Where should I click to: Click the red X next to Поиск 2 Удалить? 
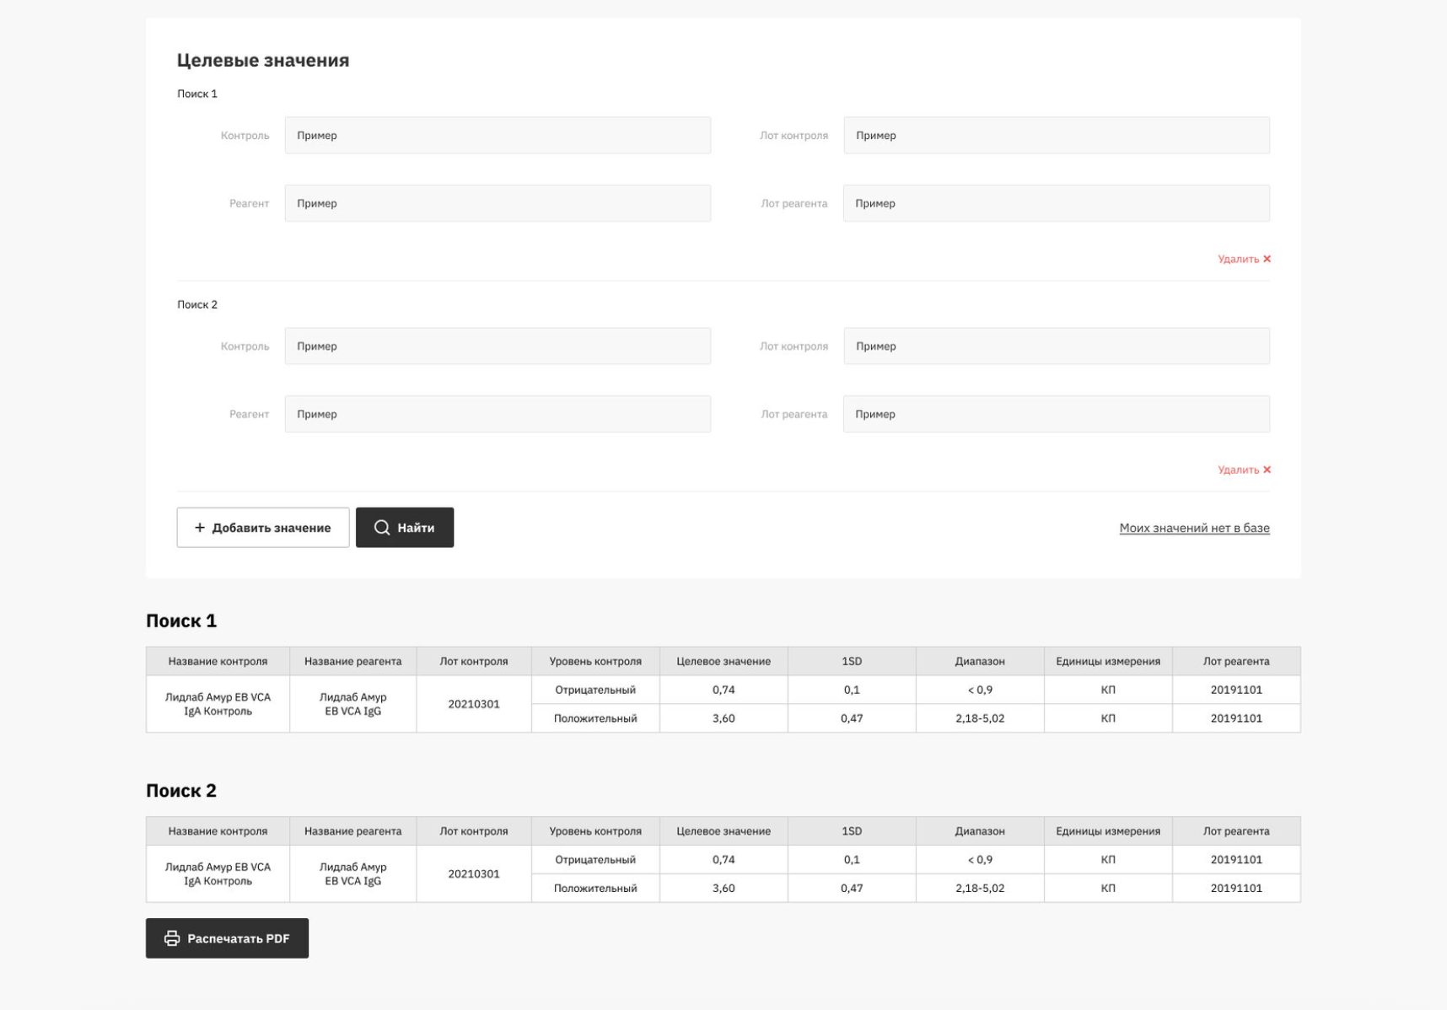(1267, 470)
